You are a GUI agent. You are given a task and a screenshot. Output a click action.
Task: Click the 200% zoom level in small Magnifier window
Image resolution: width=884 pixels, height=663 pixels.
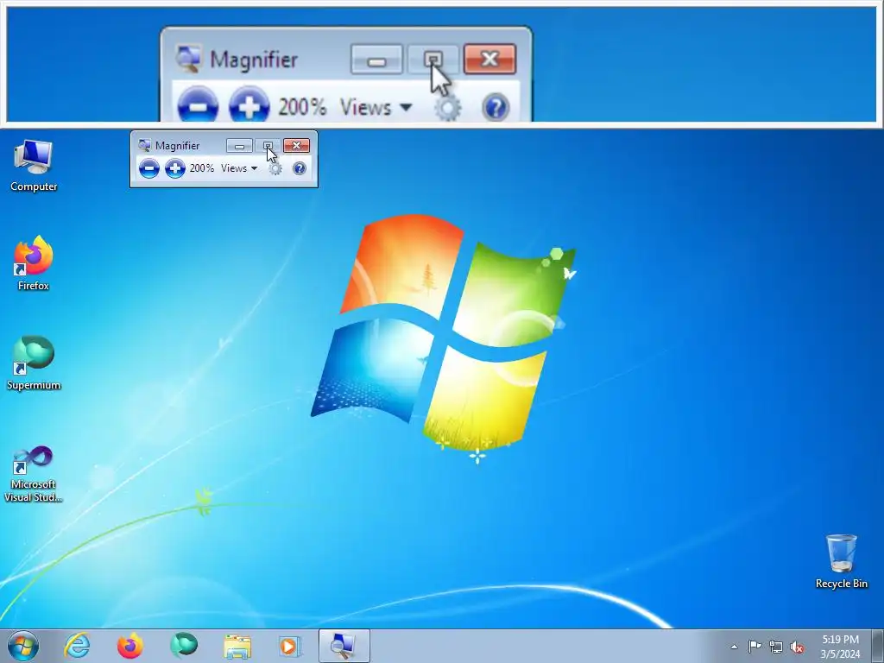pyautogui.click(x=202, y=168)
